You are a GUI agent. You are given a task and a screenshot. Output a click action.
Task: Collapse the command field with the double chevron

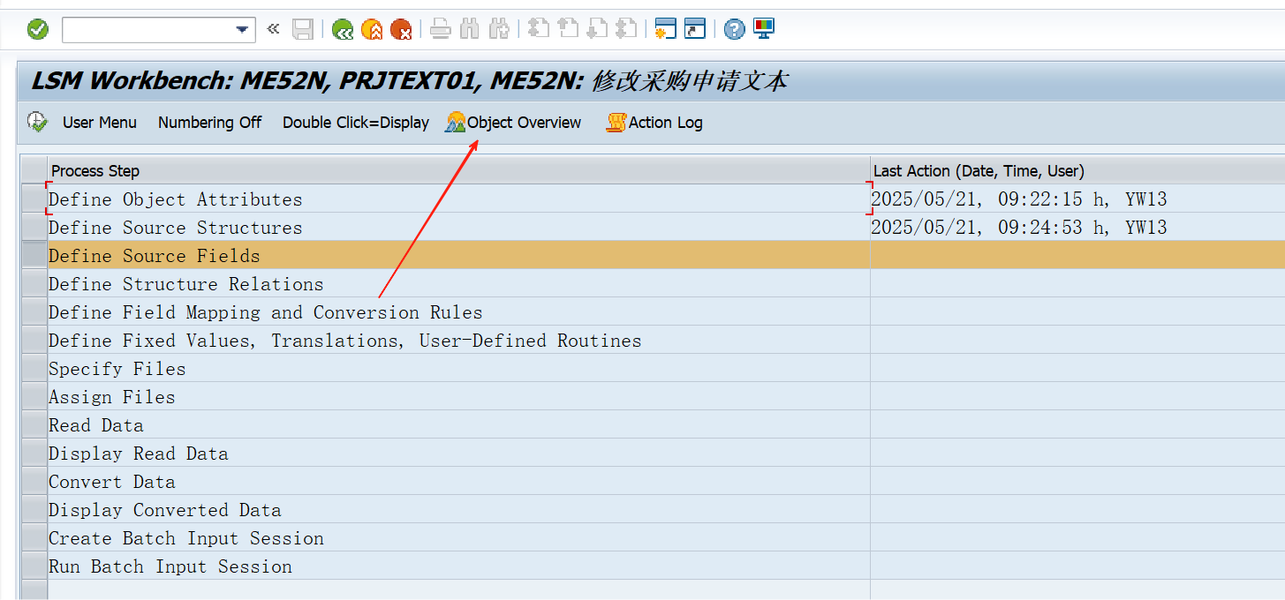click(x=273, y=29)
